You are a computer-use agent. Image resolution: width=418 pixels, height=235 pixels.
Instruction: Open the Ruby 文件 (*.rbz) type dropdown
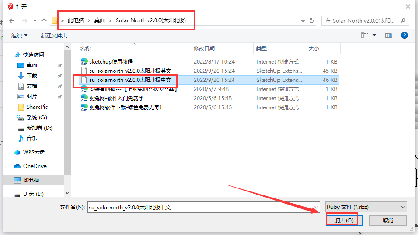[x=366, y=207]
